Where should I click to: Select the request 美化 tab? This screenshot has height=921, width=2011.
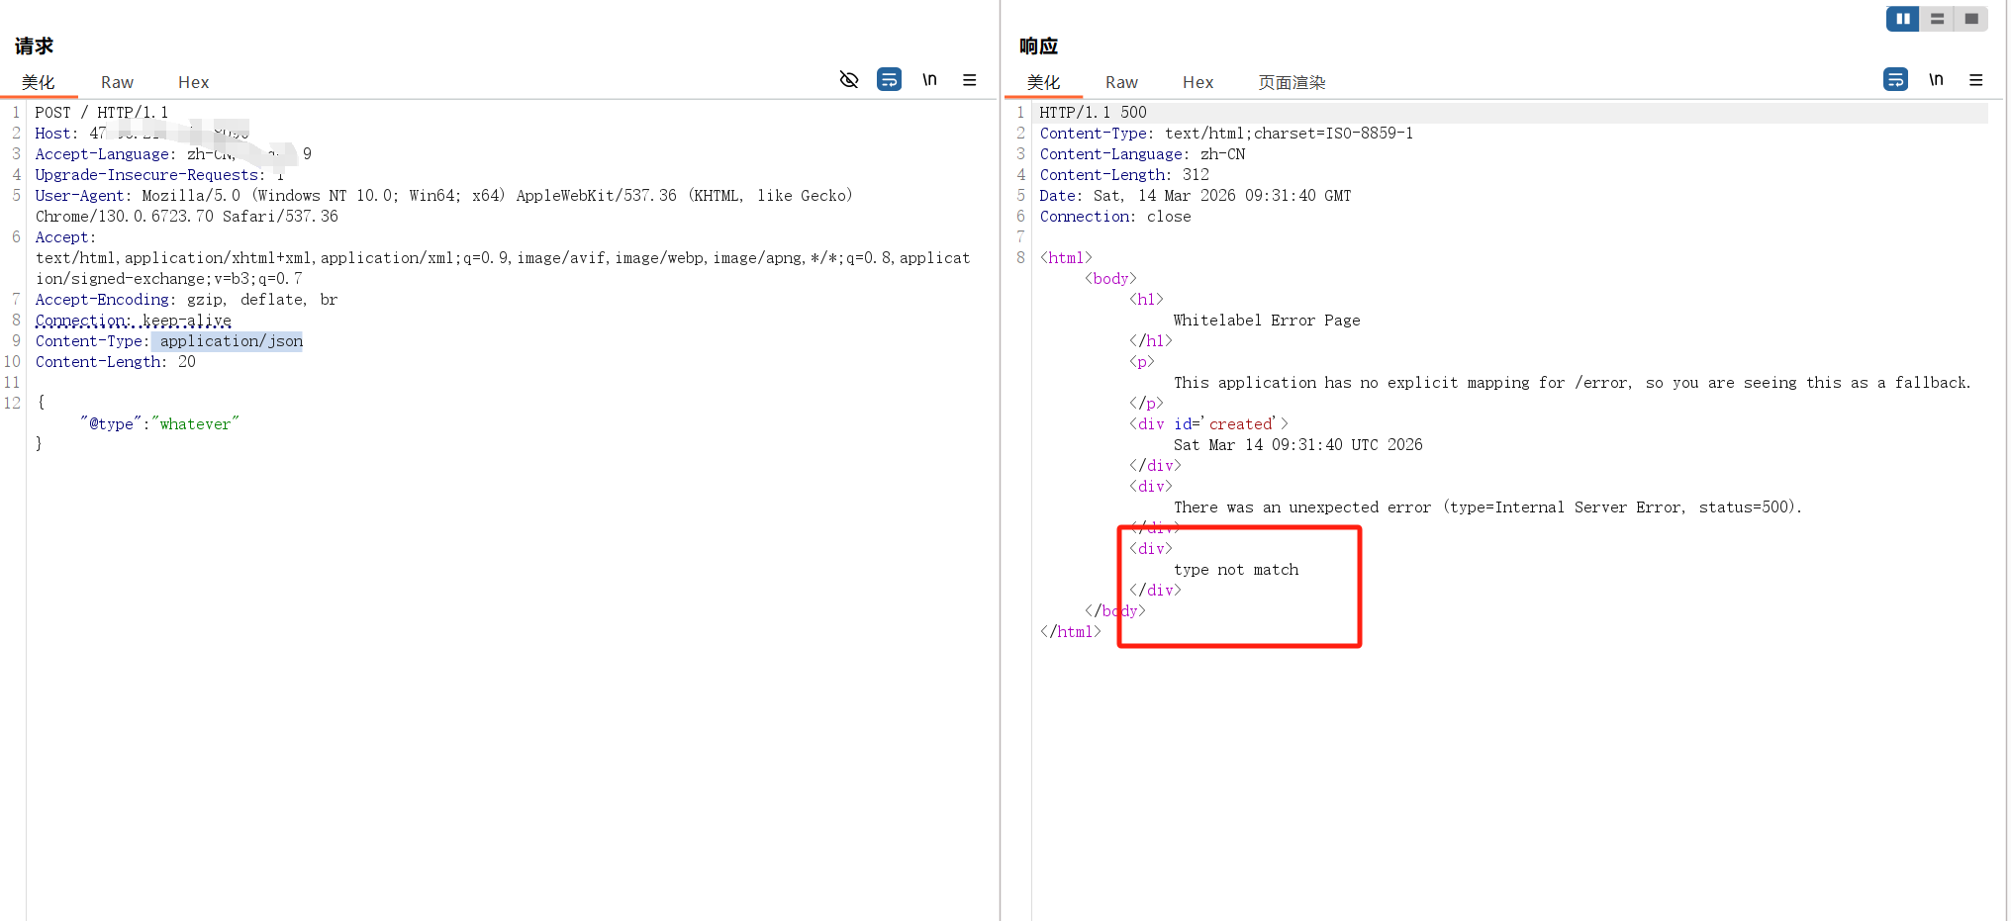pos(39,82)
